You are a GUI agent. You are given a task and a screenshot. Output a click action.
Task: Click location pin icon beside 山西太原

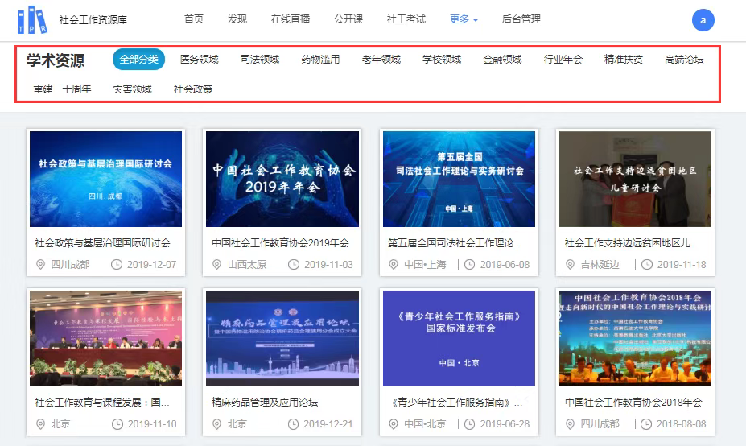pyautogui.click(x=216, y=265)
